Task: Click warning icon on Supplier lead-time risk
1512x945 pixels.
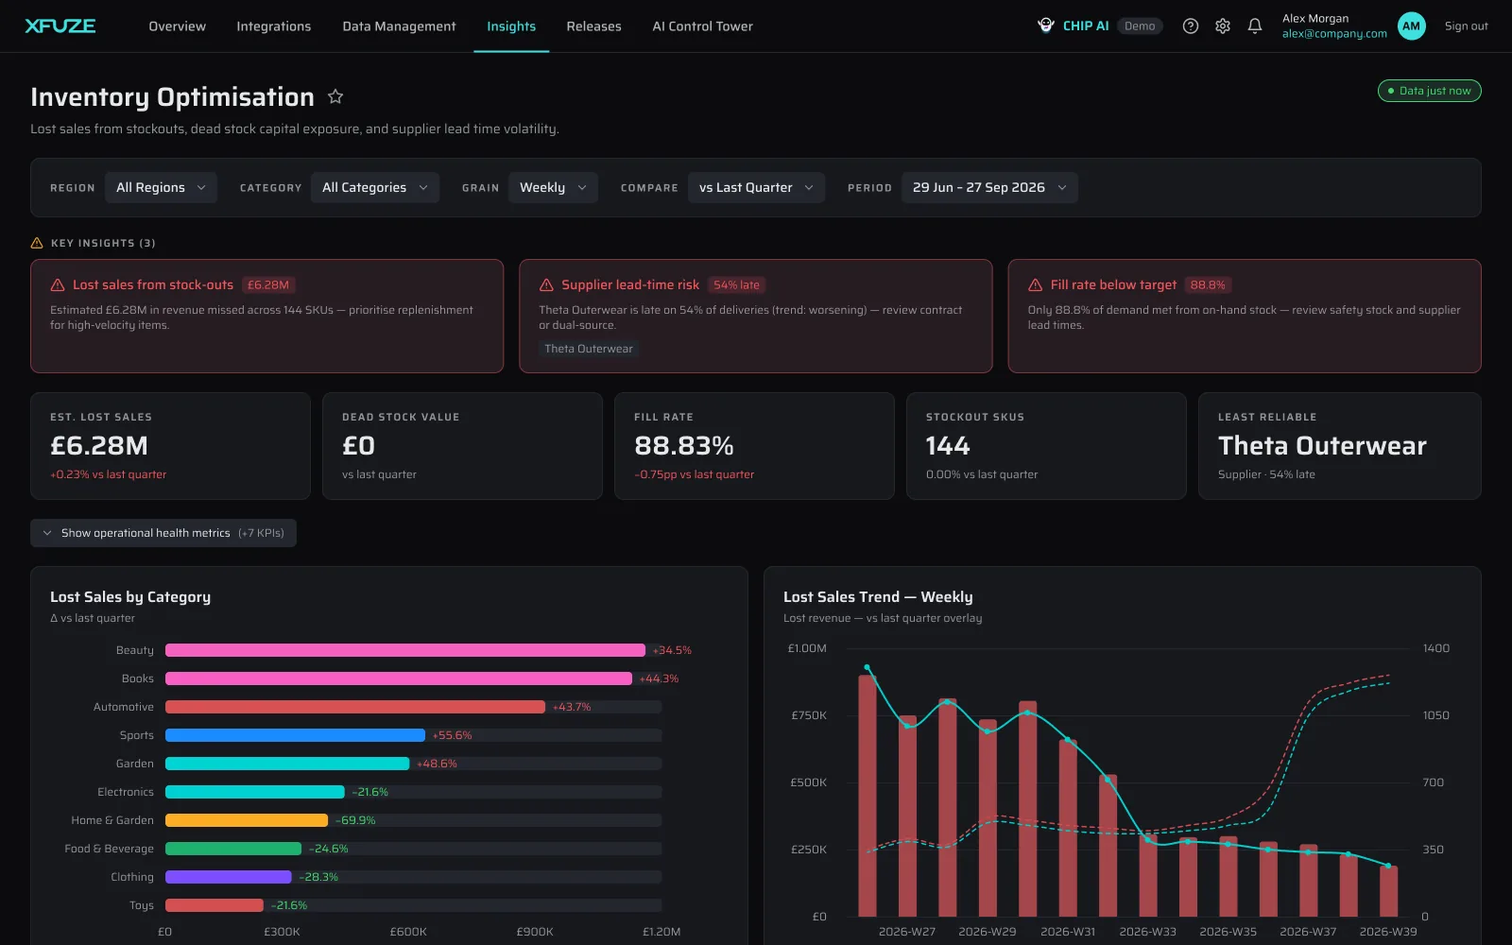Action: [546, 284]
